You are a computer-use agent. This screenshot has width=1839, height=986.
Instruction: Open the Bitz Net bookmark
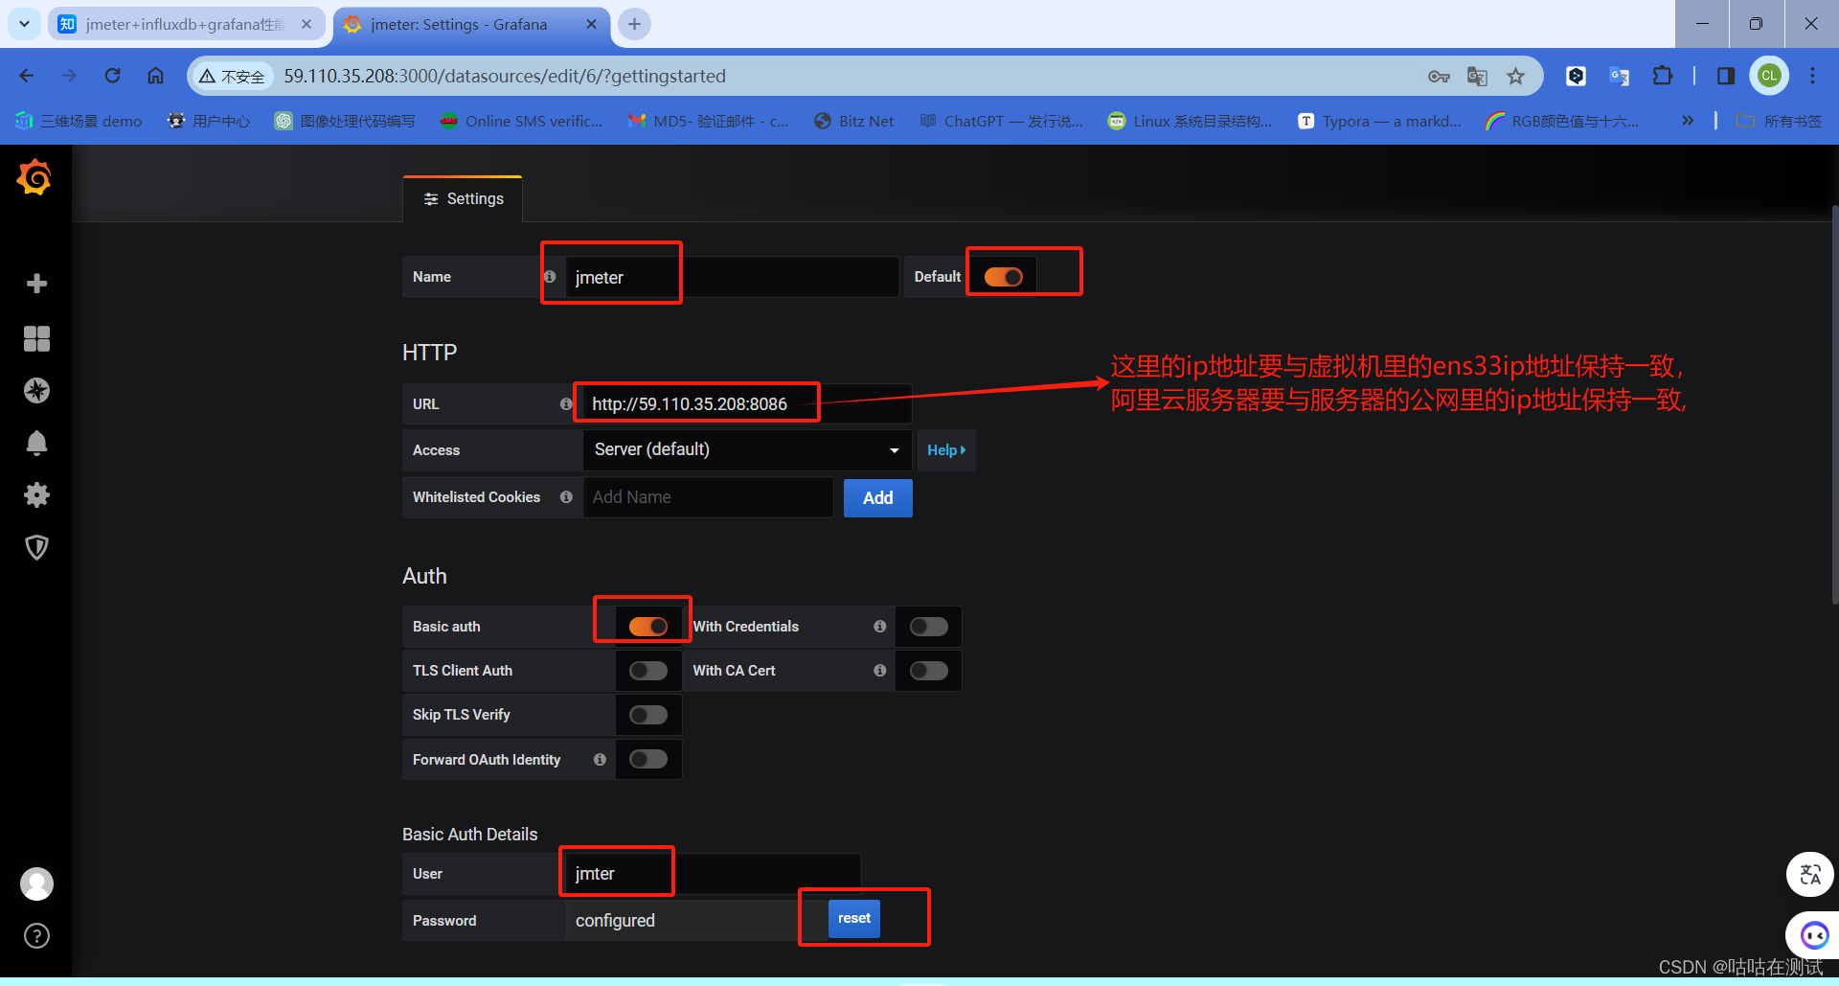[x=853, y=121]
